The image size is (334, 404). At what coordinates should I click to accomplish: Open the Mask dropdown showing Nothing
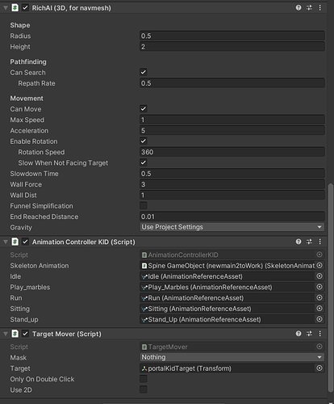pos(232,357)
